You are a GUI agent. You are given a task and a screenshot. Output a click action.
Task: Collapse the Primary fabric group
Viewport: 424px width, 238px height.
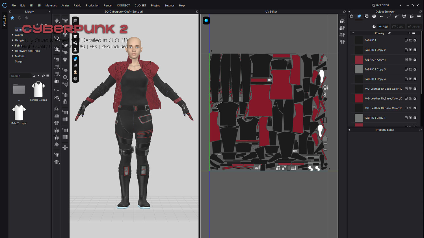click(x=353, y=33)
